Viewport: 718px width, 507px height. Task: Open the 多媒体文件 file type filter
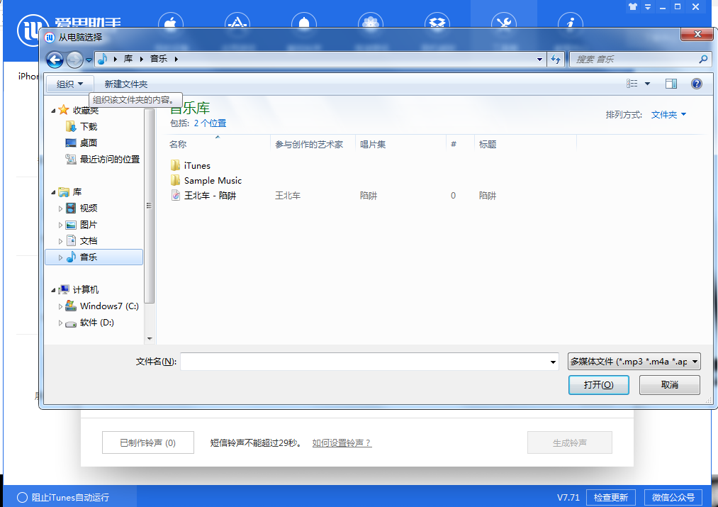[634, 362]
